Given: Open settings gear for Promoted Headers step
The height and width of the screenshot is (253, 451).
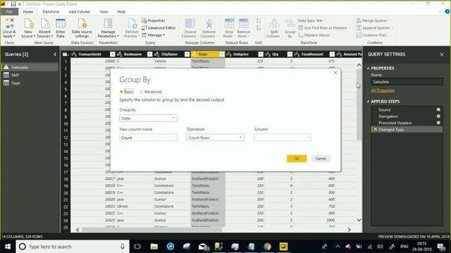Looking at the screenshot, I should pyautogui.click(x=438, y=123).
